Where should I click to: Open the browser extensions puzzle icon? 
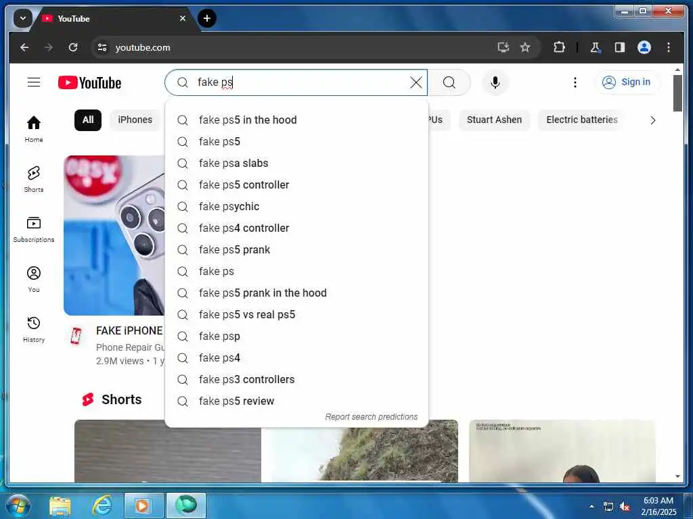[559, 47]
